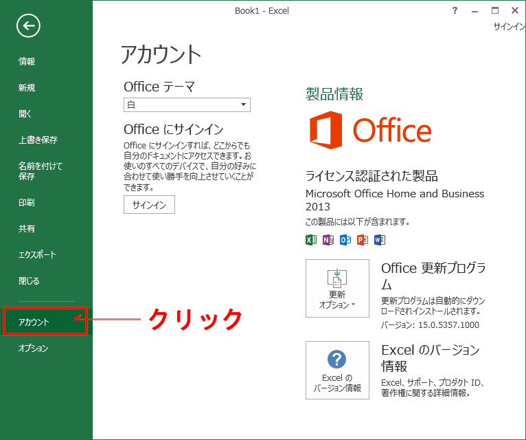
Task: Choose 上書き保存 from the sidebar
Action: (x=38, y=140)
